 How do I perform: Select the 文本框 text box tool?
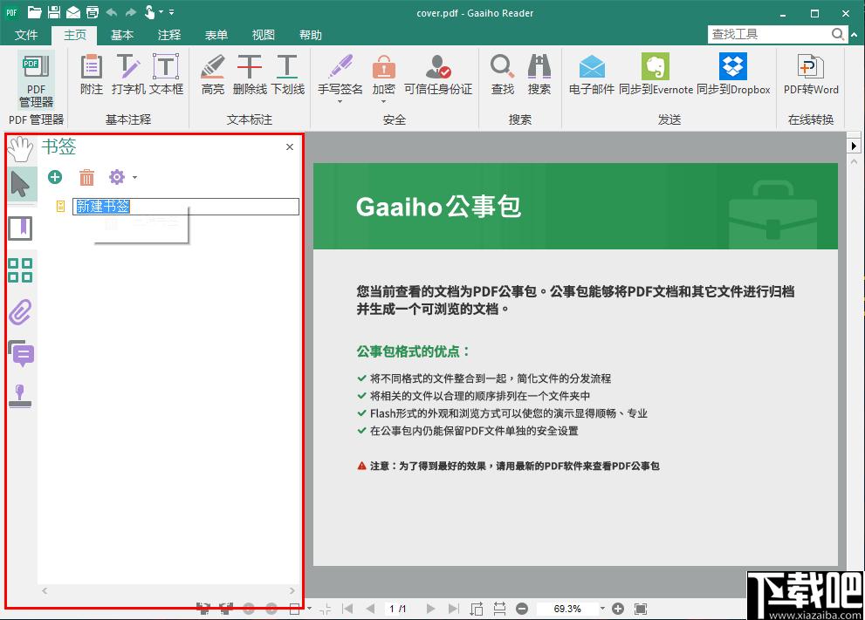tap(166, 74)
